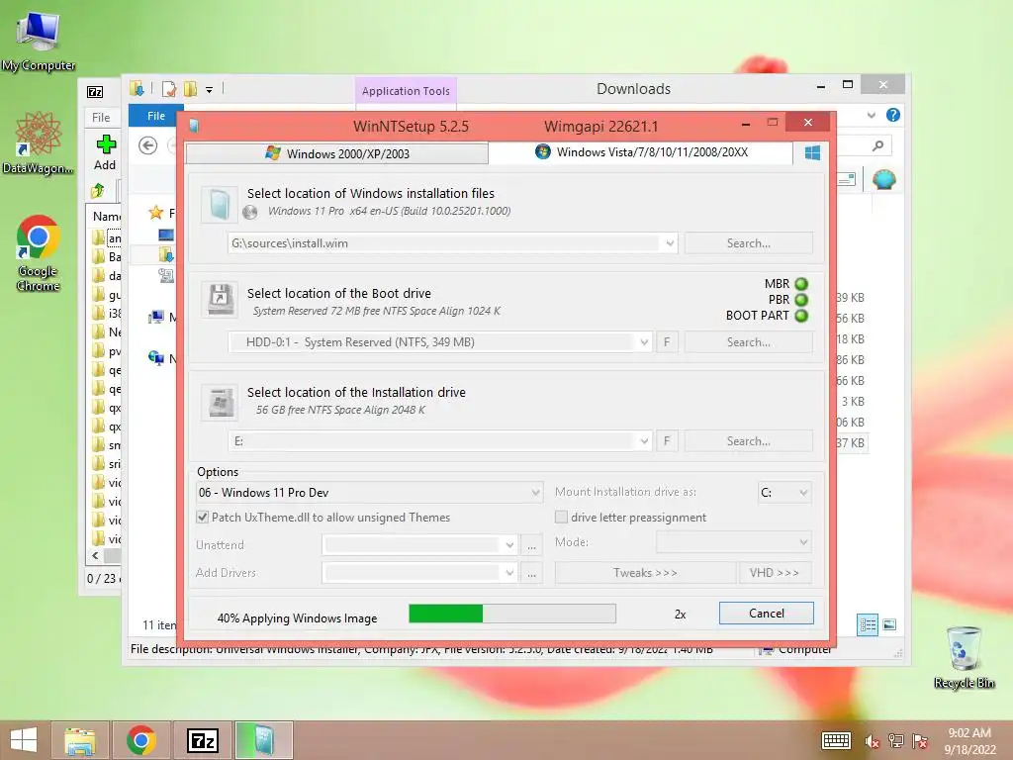Launch Chrome from the taskbar
Image resolution: width=1013 pixels, height=760 pixels.
click(x=141, y=740)
